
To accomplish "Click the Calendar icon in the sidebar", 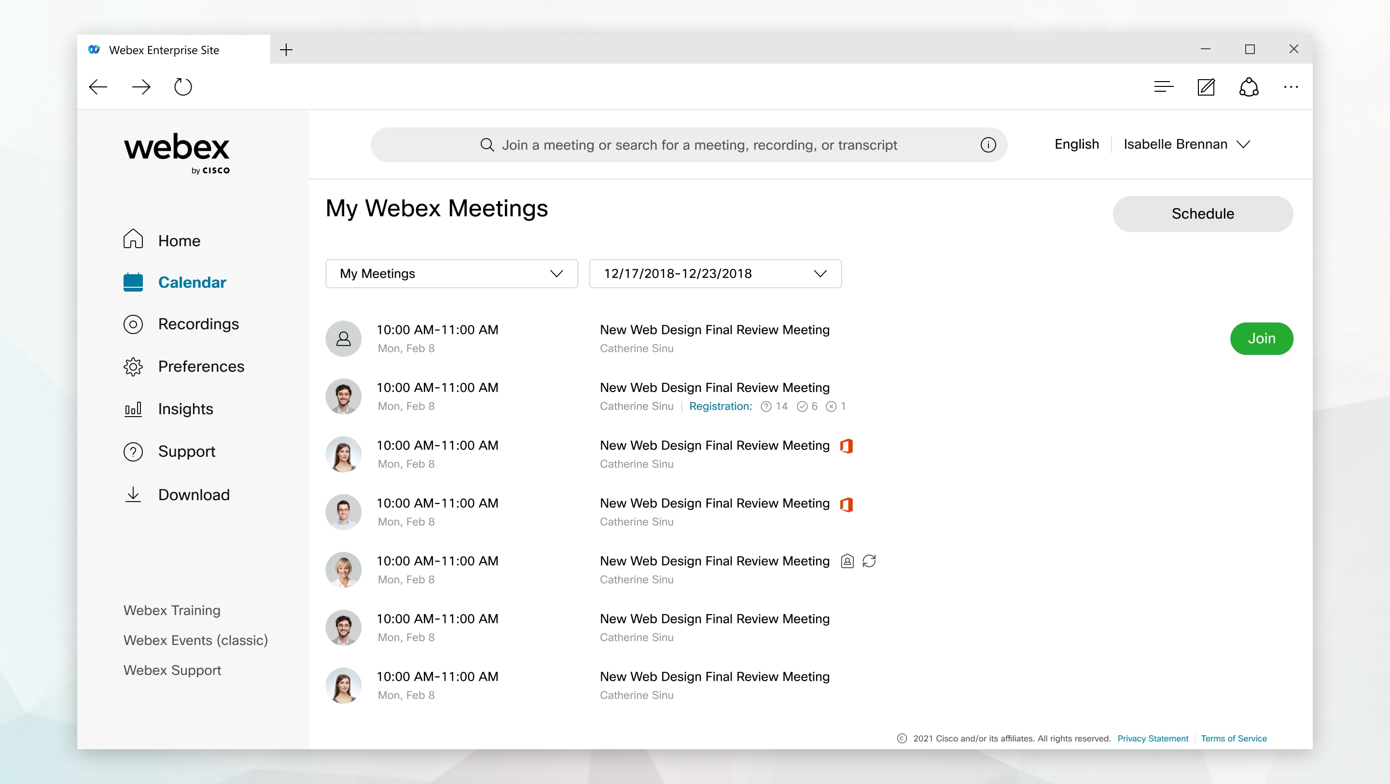I will pos(133,281).
